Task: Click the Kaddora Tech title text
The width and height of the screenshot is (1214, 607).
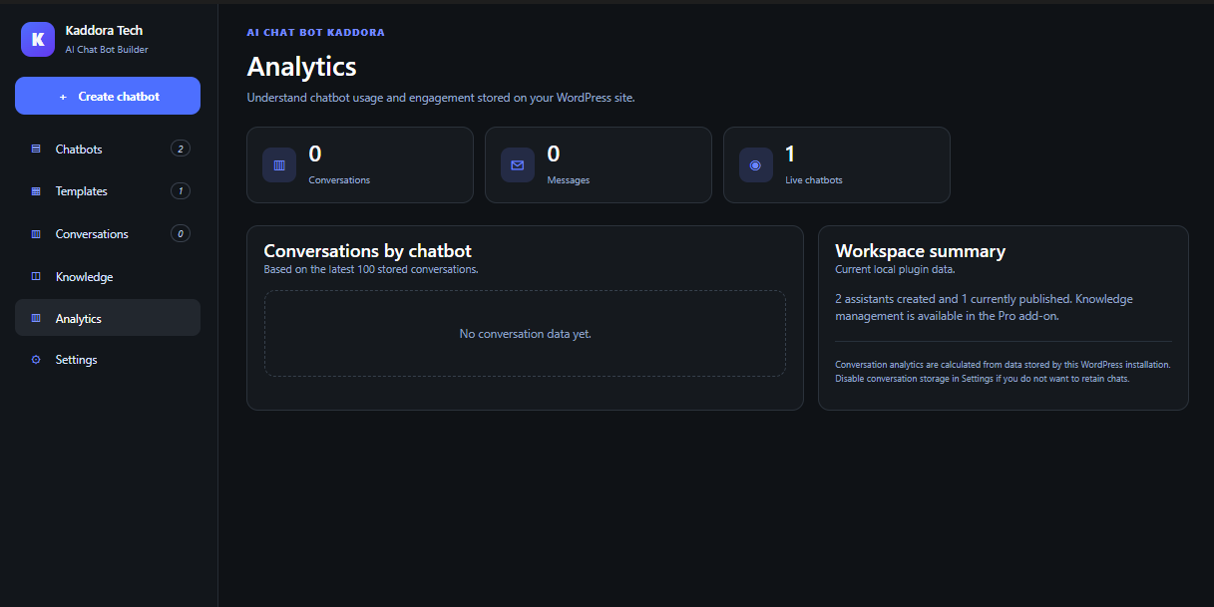Action: 104,31
